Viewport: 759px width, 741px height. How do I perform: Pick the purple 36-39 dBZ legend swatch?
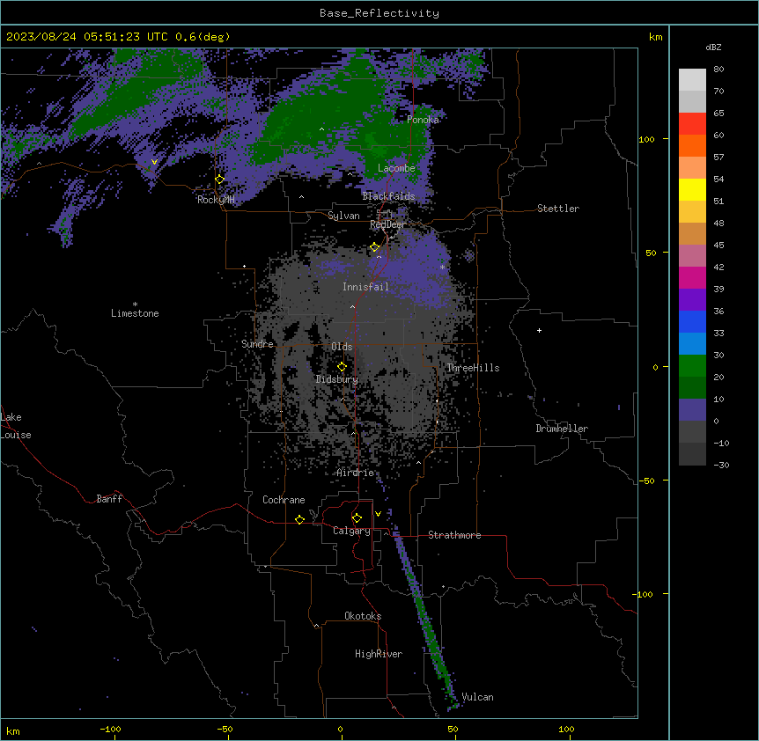[692, 300]
